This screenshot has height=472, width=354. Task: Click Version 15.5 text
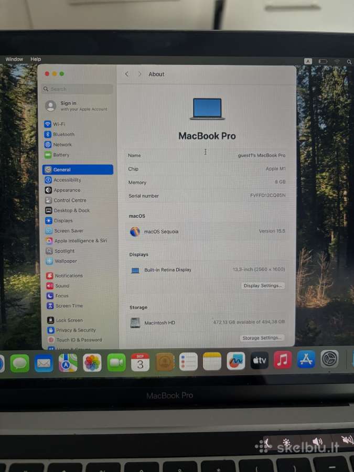[x=272, y=231]
